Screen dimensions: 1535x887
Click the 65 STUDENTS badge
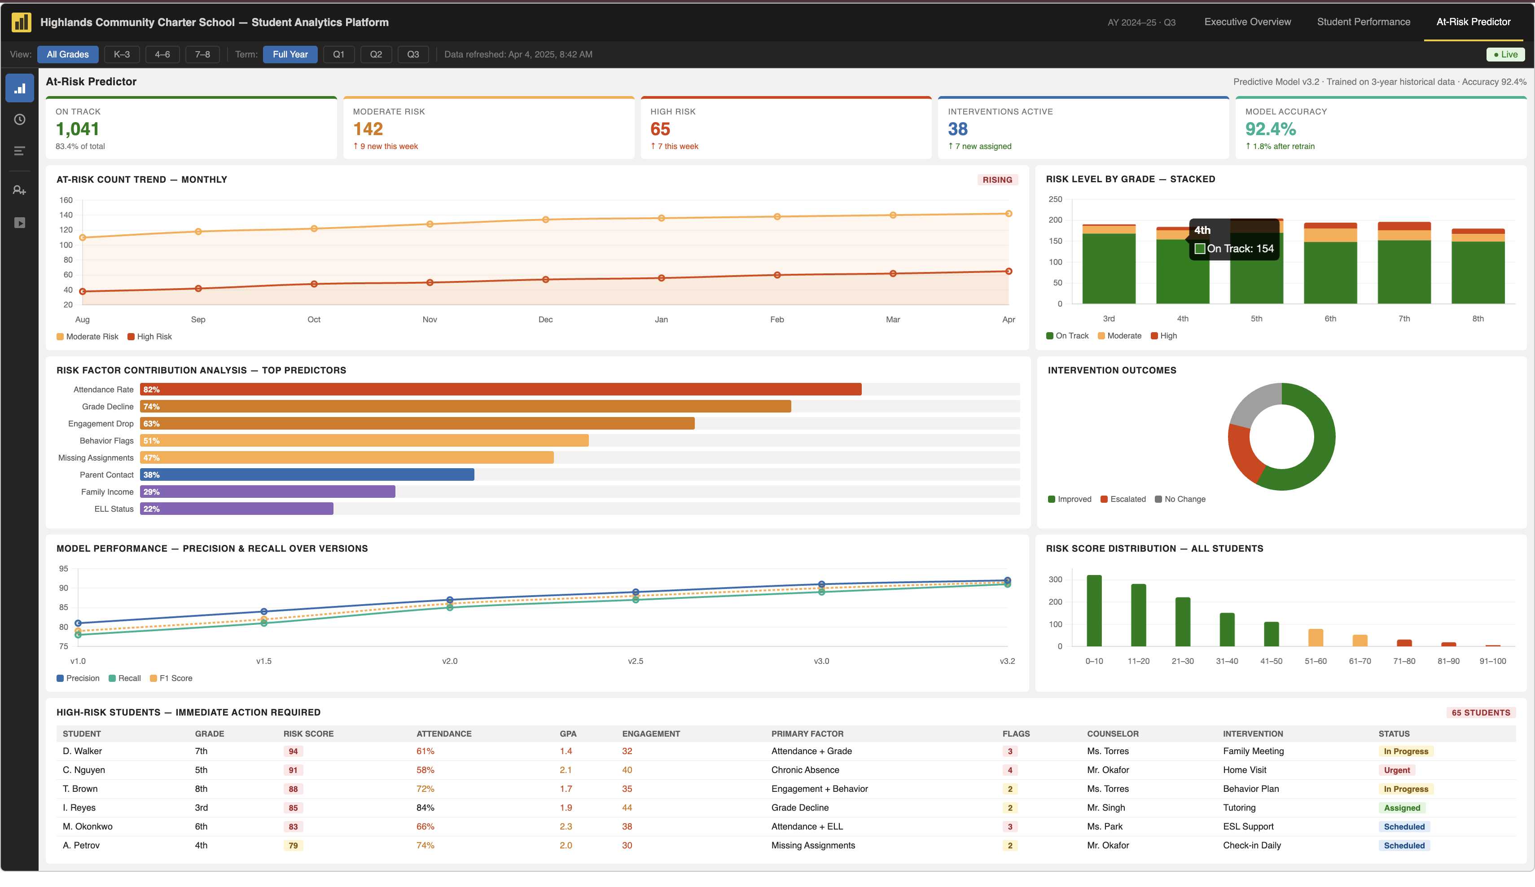click(1480, 712)
